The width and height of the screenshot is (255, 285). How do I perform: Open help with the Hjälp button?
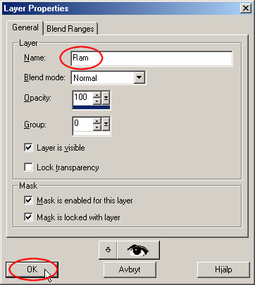coord(223,270)
